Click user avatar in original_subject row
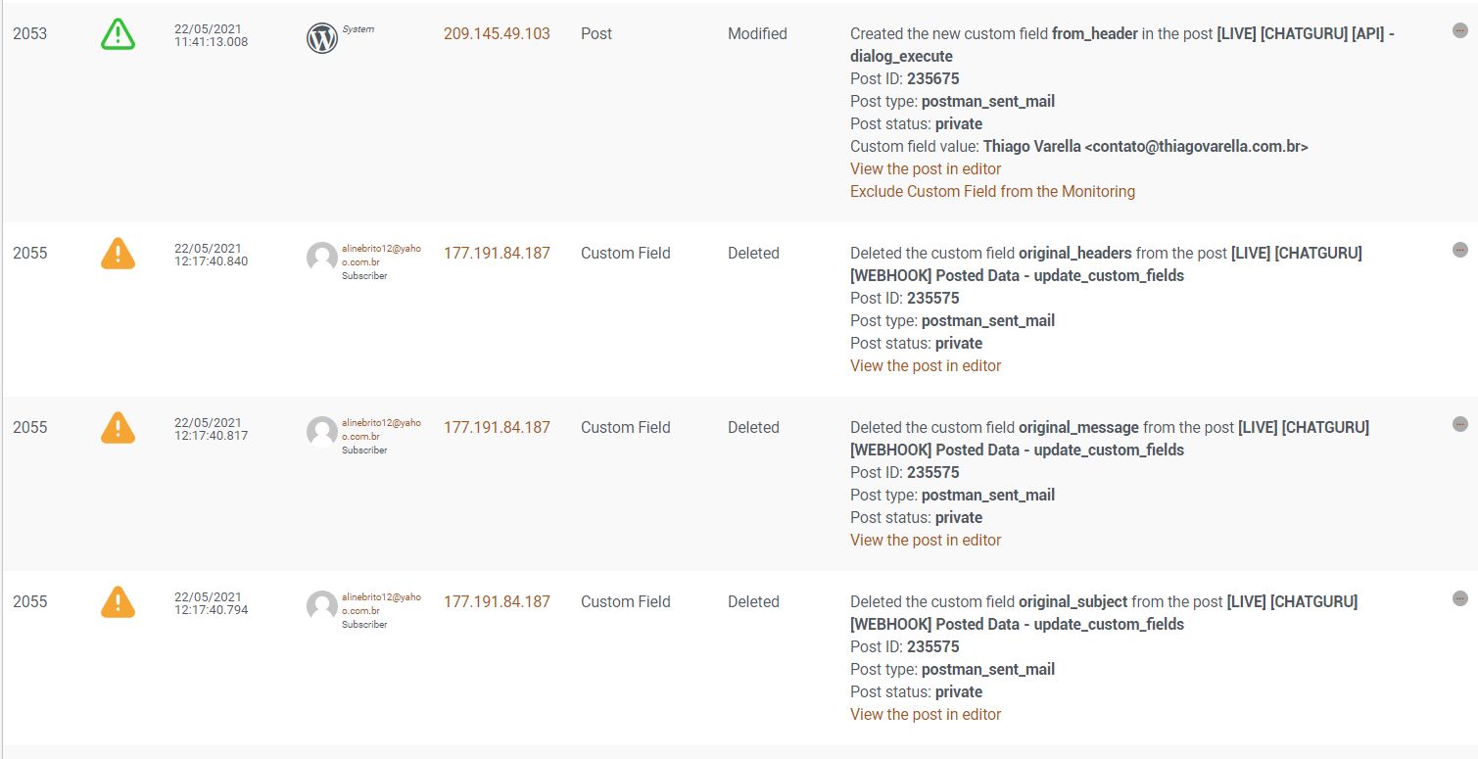This screenshot has height=759, width=1478. tap(322, 606)
